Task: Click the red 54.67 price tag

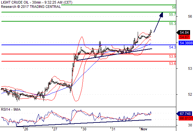Action: point(184,37)
